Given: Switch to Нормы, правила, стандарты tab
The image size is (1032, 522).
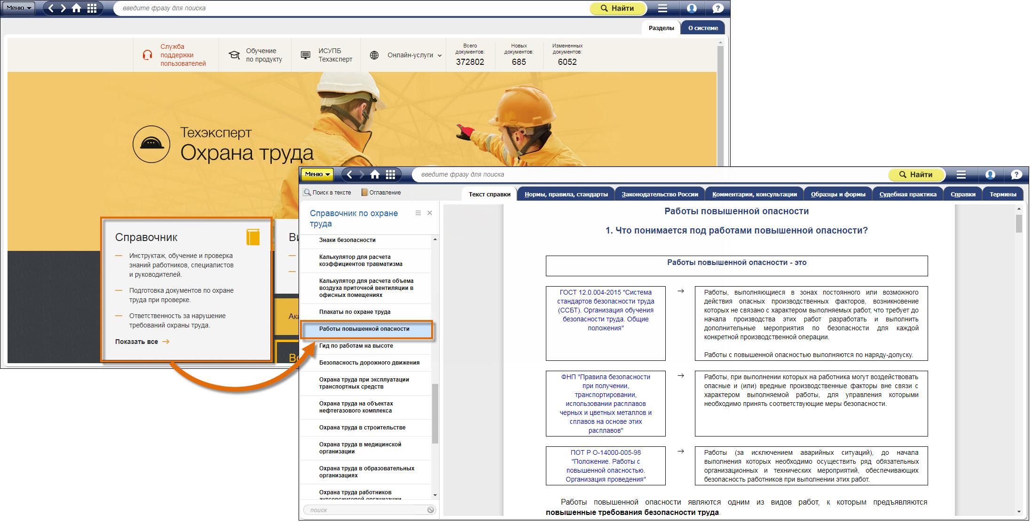Looking at the screenshot, I should [566, 194].
